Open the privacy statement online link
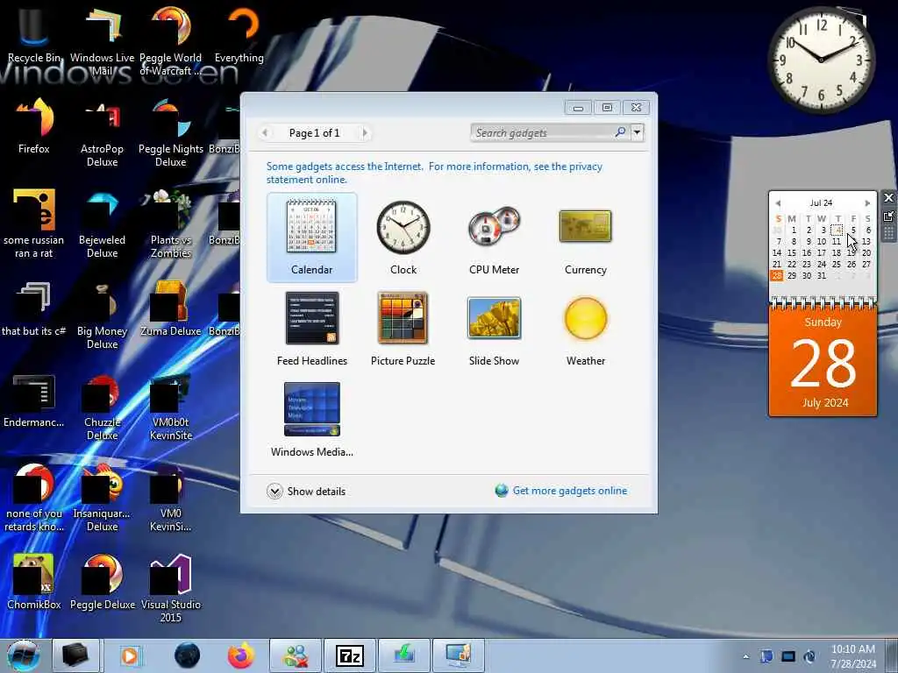 [434, 173]
